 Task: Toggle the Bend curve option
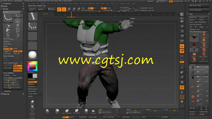click(x=15, y=51)
